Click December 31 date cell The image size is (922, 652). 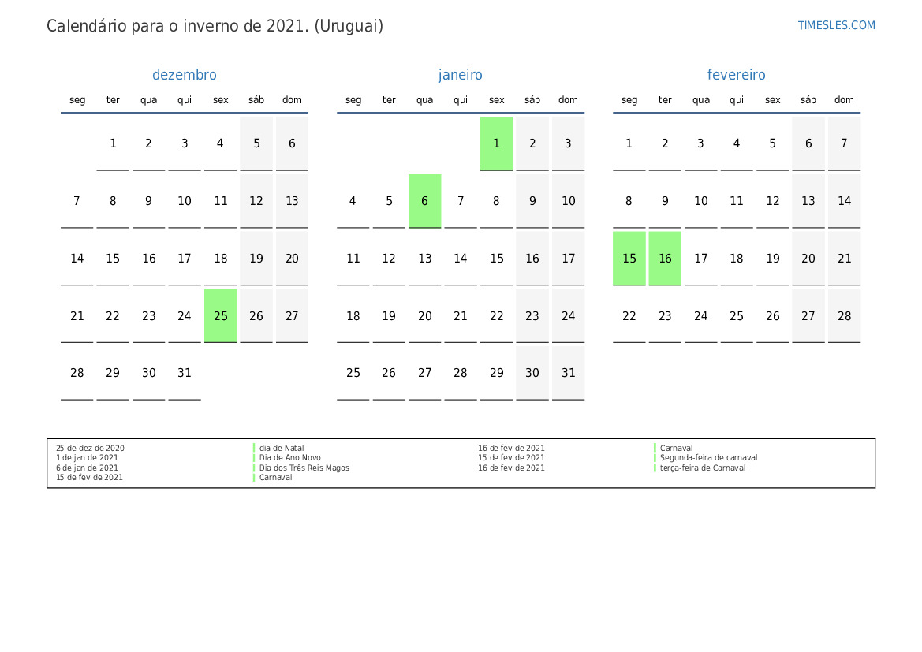185,373
